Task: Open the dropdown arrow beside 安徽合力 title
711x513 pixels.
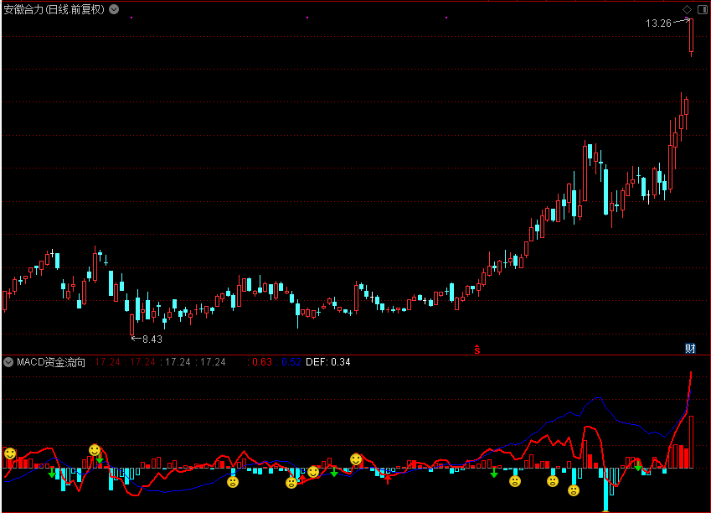Action: click(x=114, y=9)
